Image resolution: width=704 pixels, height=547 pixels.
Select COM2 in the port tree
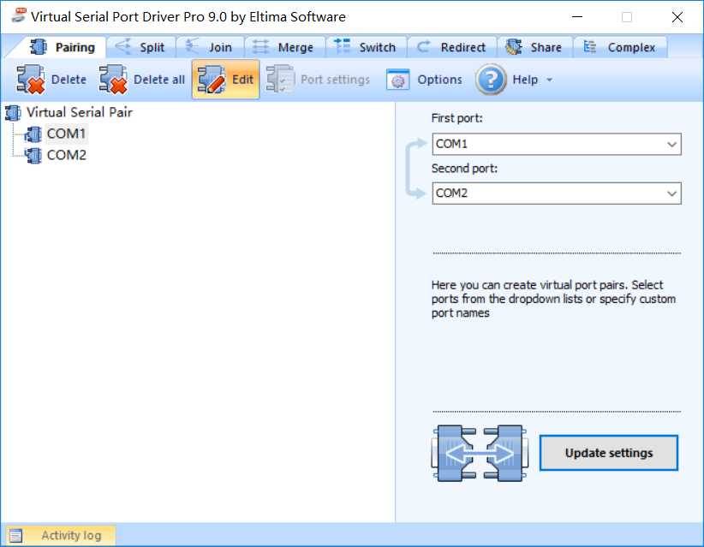pyautogui.click(x=67, y=155)
